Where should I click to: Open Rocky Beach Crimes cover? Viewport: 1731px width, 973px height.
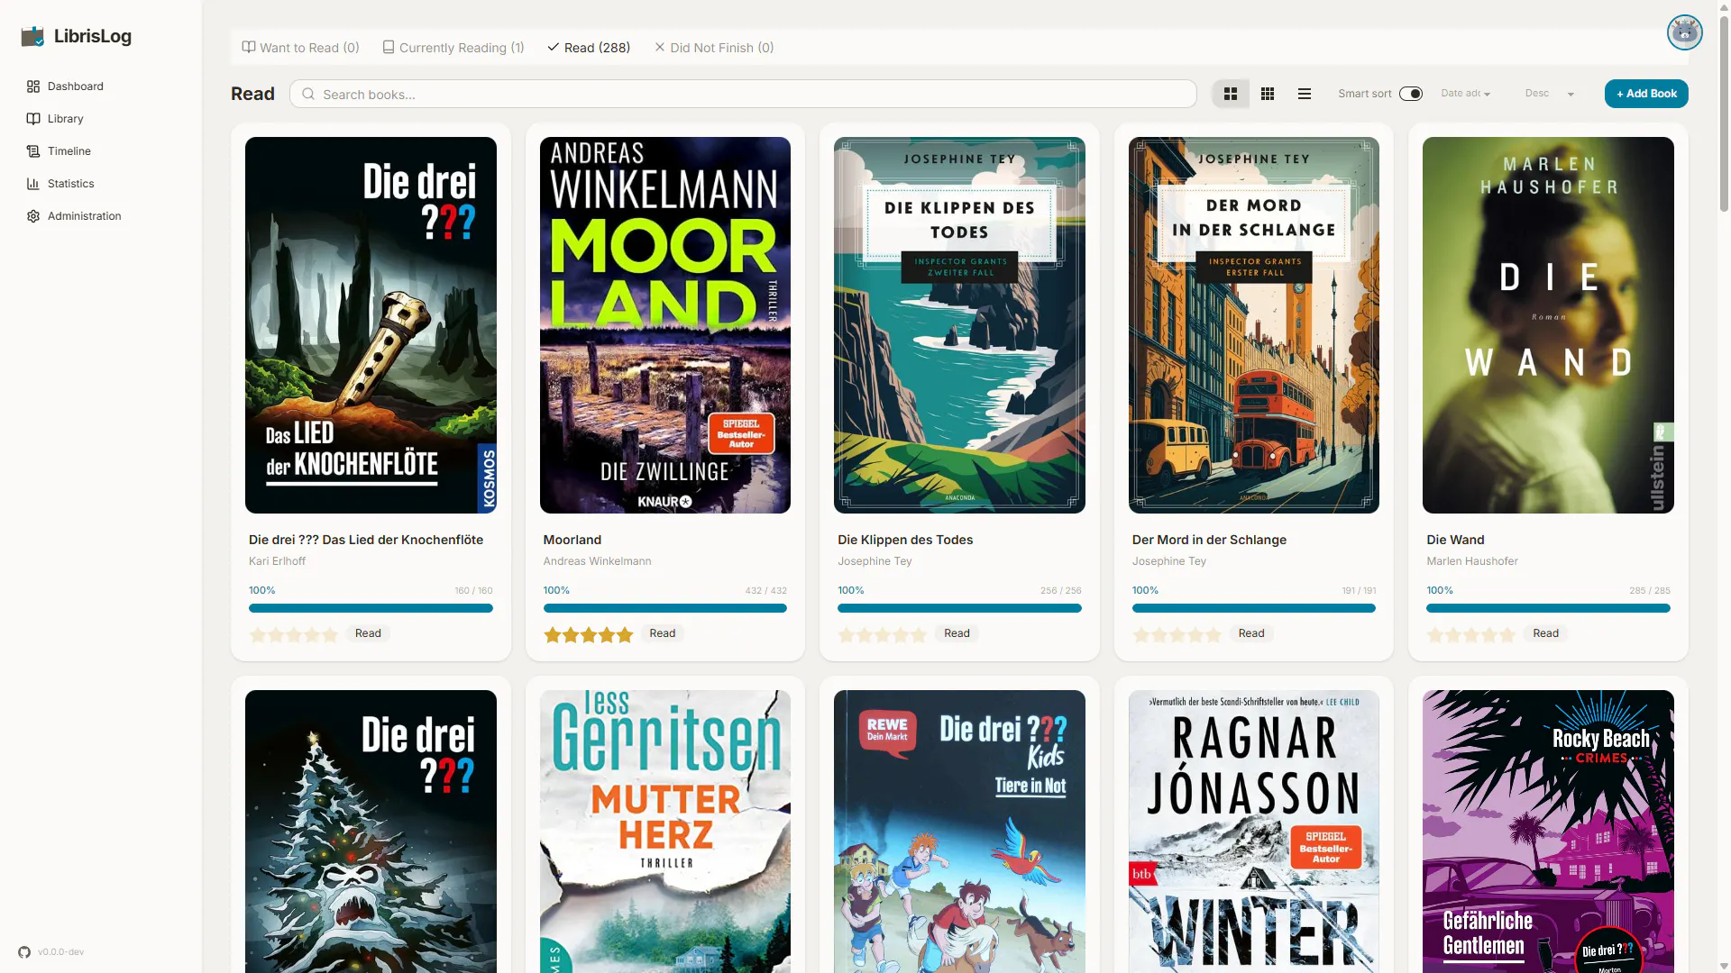point(1548,832)
